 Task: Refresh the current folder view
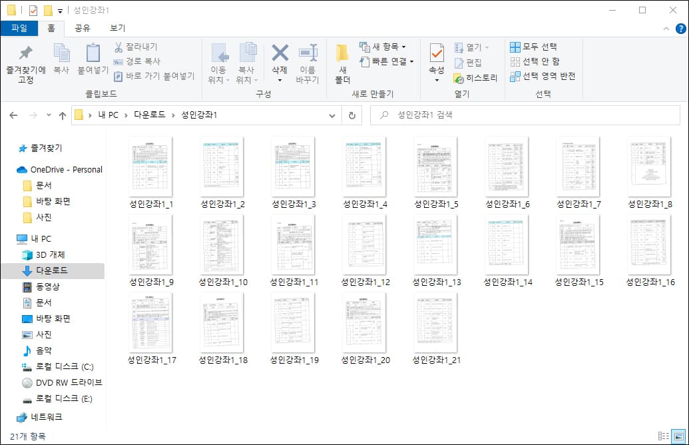pos(352,115)
